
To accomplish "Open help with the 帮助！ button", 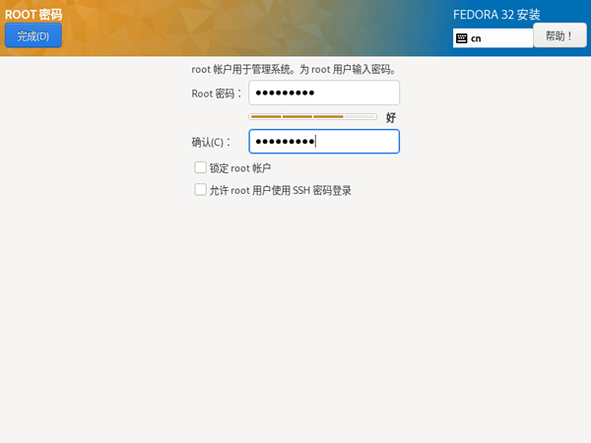I will click(558, 36).
